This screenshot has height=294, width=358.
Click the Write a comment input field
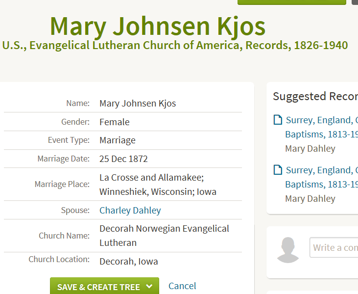pos(334,247)
